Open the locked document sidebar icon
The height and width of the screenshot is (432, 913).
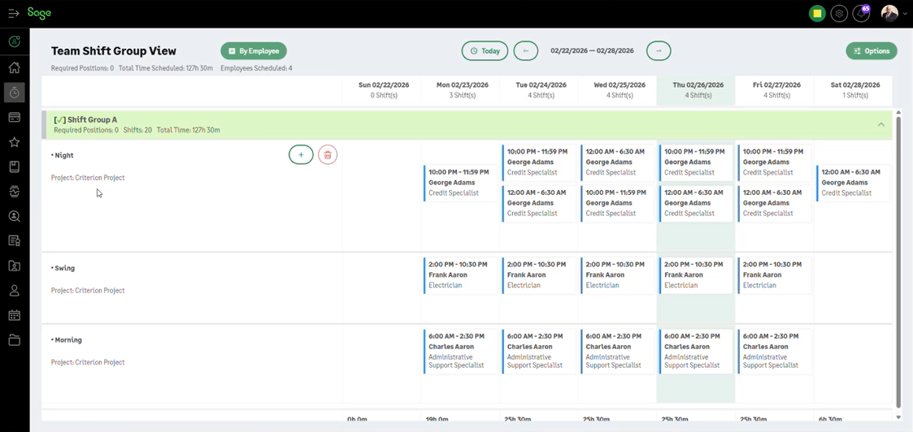15,240
